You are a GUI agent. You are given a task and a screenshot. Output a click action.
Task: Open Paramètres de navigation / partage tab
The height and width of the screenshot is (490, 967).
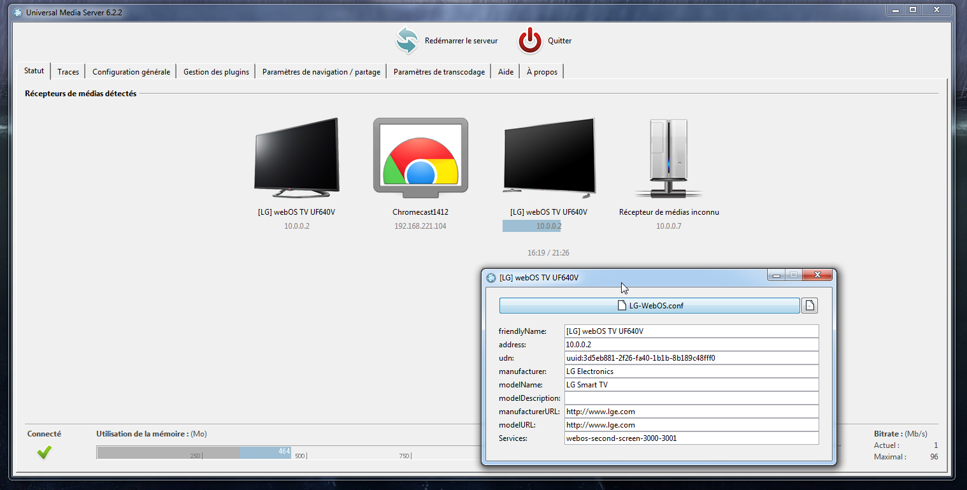coord(321,72)
